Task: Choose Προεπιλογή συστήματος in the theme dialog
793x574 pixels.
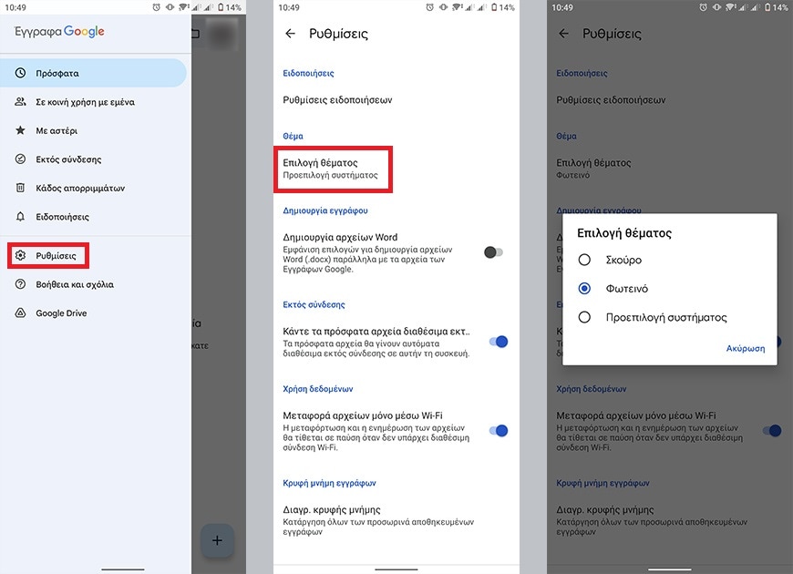Action: click(x=583, y=318)
